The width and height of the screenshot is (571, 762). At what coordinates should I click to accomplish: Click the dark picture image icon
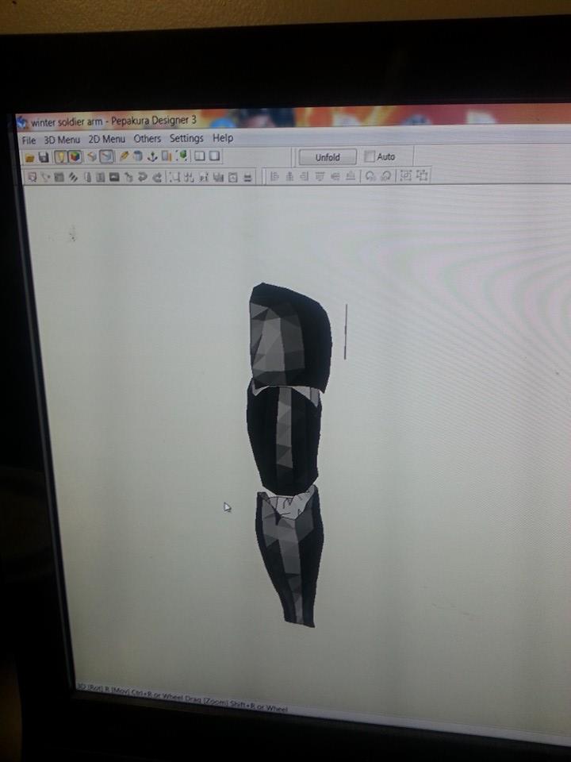point(114,177)
